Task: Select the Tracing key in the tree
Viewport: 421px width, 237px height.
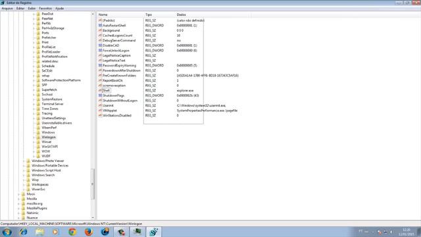Action: [47, 113]
